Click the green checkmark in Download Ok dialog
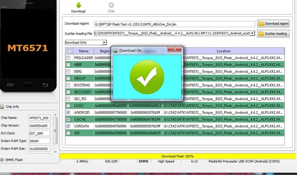Viewport: 297px width, 175px height. tap(147, 77)
